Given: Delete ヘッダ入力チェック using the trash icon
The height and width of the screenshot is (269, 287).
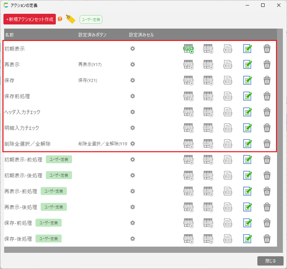Looking at the screenshot, I should click(x=267, y=112).
